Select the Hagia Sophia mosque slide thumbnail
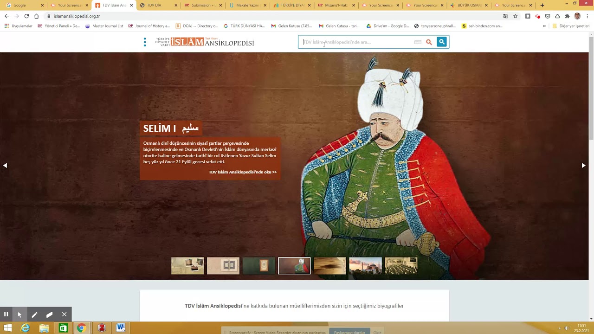Image resolution: width=594 pixels, height=334 pixels. pos(366,266)
